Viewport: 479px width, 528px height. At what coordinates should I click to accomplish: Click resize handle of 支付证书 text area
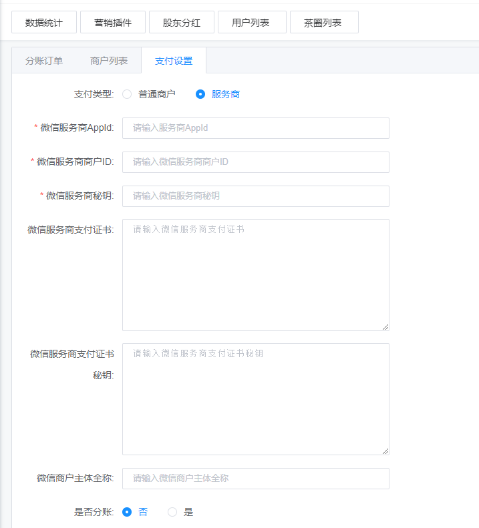coord(385,327)
